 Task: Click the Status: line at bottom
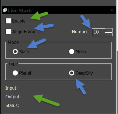pos(12,106)
